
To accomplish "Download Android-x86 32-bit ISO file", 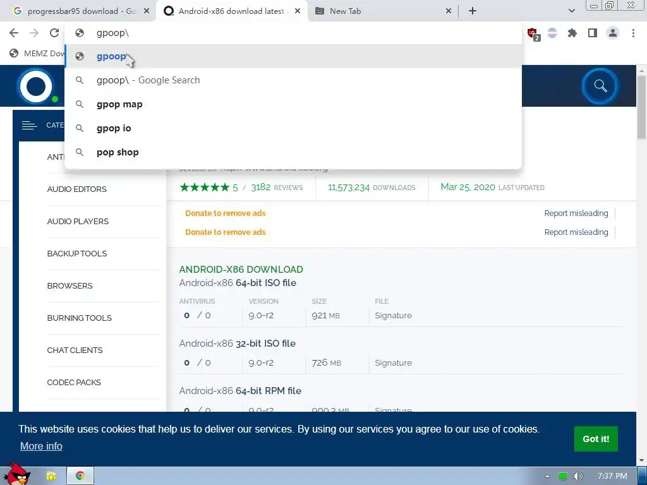I will coord(238,344).
